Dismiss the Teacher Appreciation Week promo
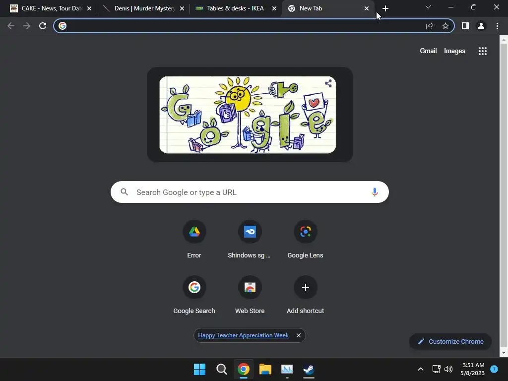This screenshot has height=381, width=508. click(298, 335)
